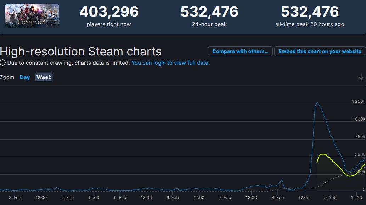The height and width of the screenshot is (205, 366).
Task: Select the Week zoom option
Action: [44, 77]
